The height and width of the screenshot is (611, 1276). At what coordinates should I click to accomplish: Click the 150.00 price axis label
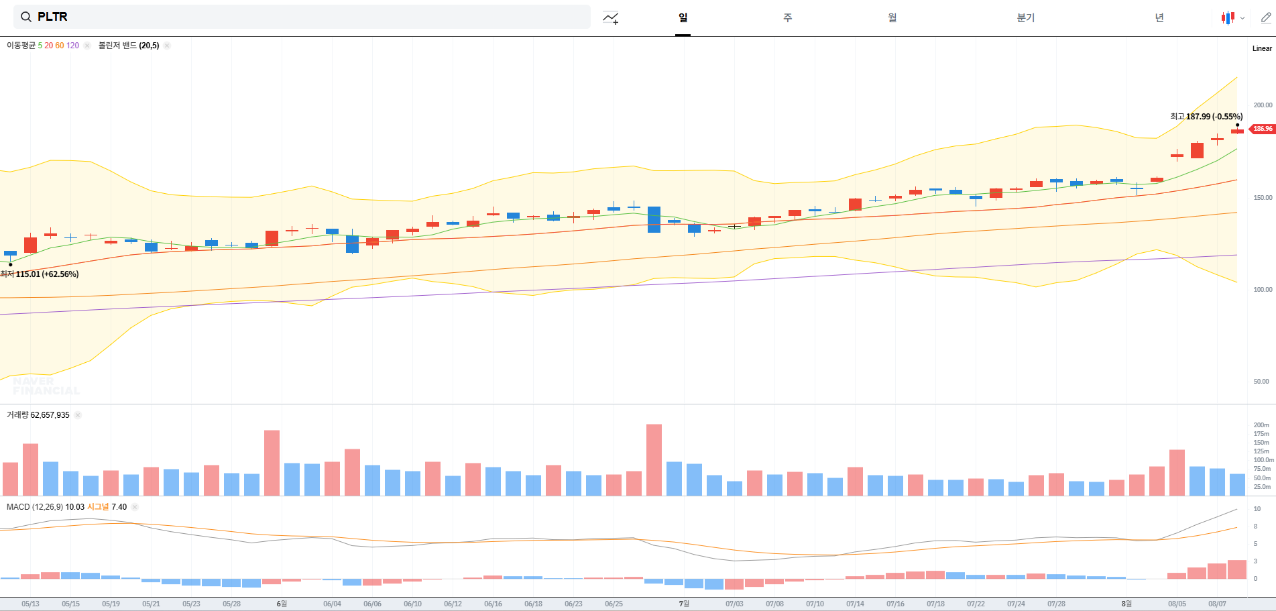[x=1263, y=198]
